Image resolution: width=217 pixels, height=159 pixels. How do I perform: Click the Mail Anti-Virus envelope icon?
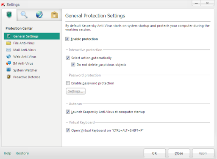click(x=8, y=50)
